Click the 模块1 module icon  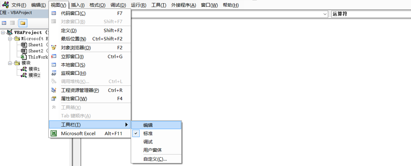[24, 69]
